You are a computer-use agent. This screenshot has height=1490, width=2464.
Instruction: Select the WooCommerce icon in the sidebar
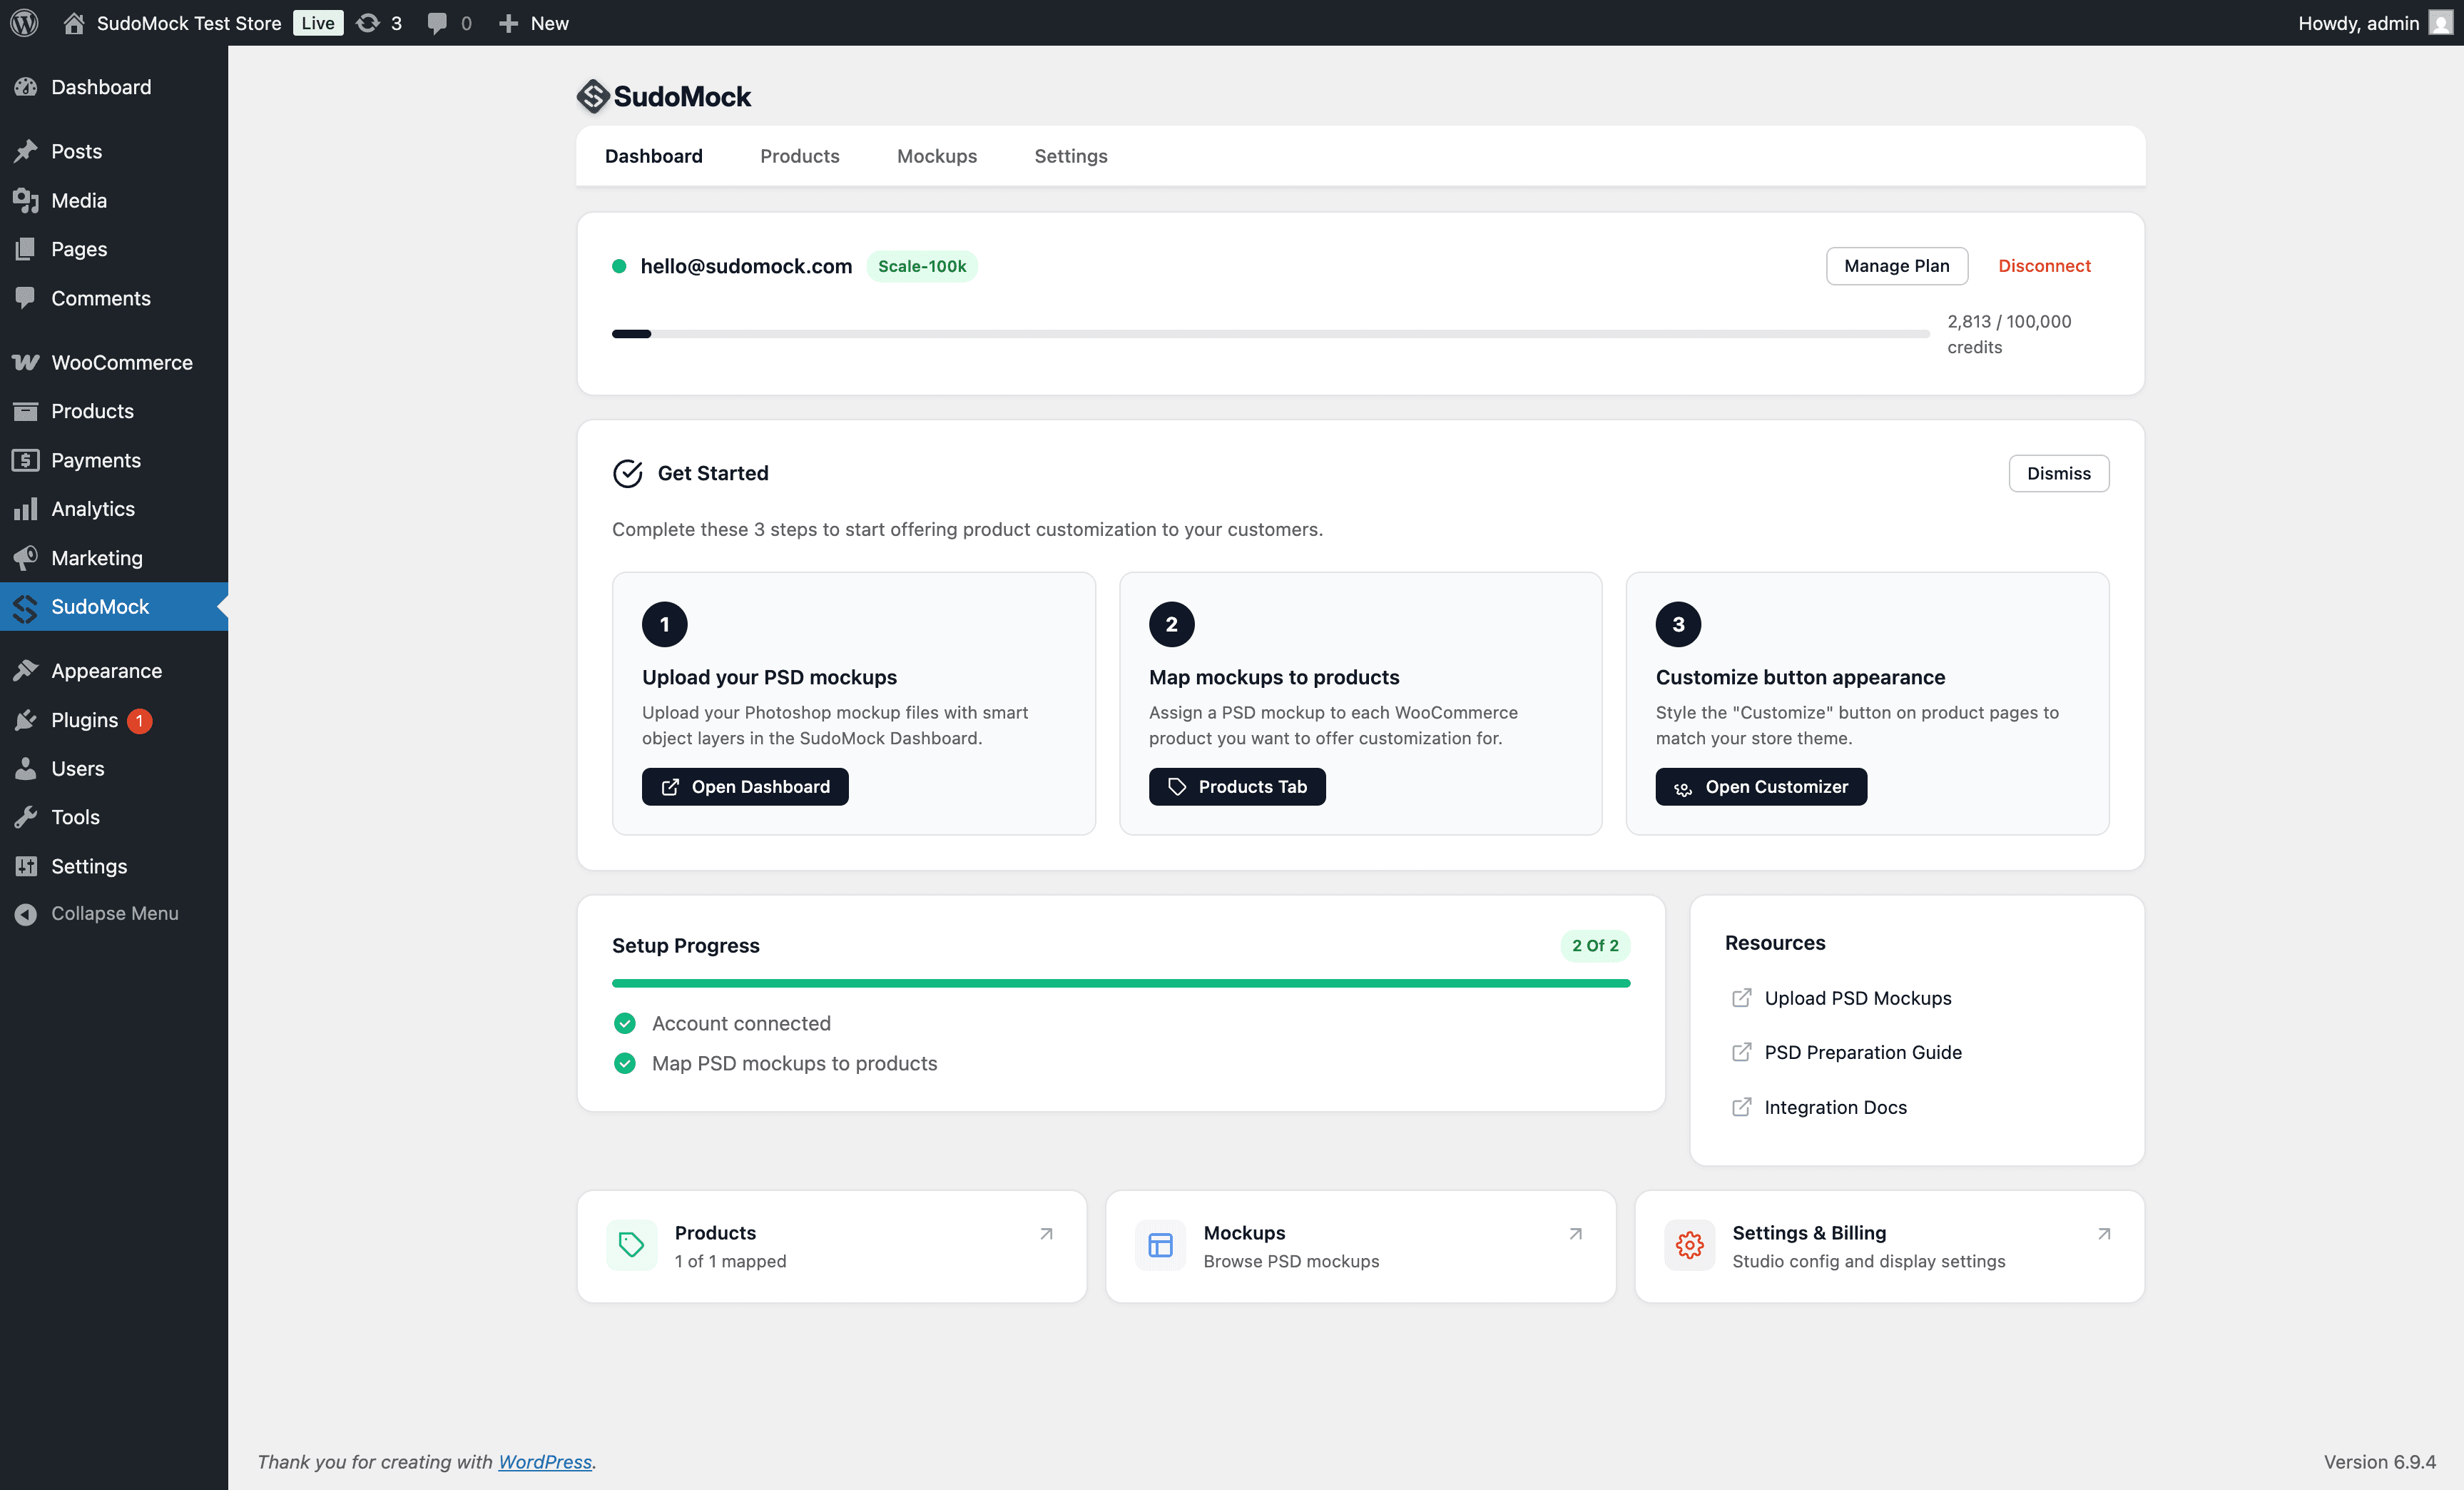pos(24,362)
